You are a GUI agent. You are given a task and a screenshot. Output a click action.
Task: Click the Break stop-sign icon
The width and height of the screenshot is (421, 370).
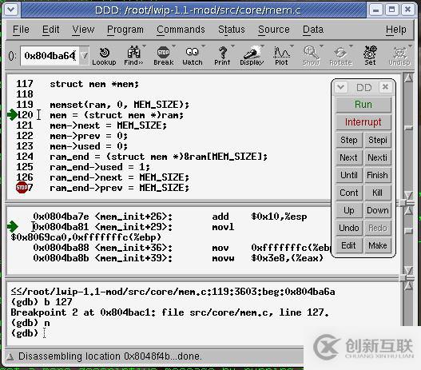pyautogui.click(x=163, y=56)
